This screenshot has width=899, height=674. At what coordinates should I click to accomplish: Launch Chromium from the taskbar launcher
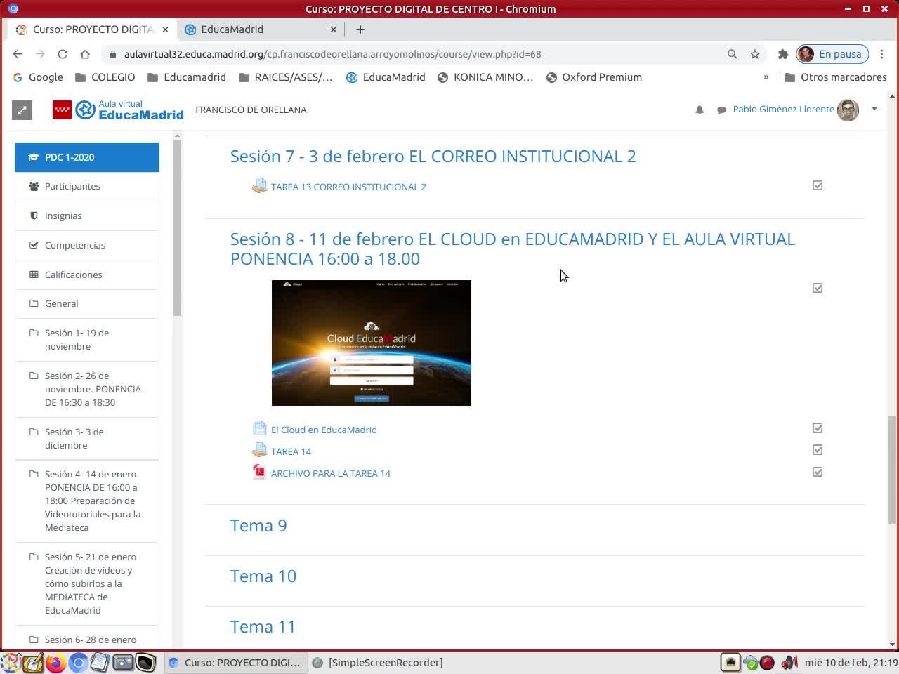point(78,662)
